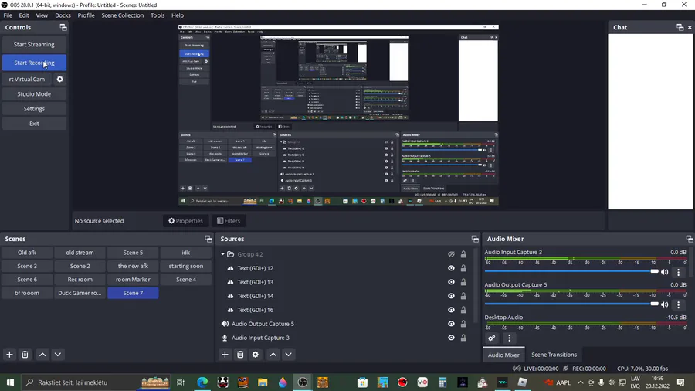
Task: Mute Audio Output Capture 5 speaker icon
Action: click(664, 304)
